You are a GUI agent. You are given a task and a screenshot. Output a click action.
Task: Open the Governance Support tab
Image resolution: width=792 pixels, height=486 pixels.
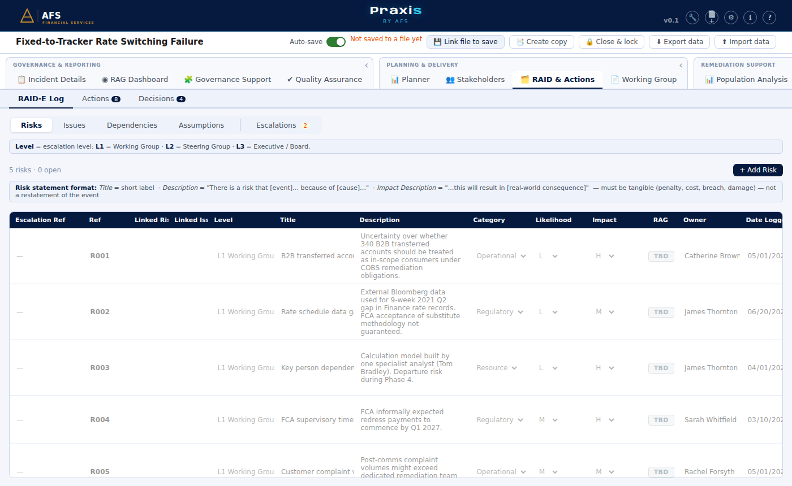pyautogui.click(x=227, y=80)
